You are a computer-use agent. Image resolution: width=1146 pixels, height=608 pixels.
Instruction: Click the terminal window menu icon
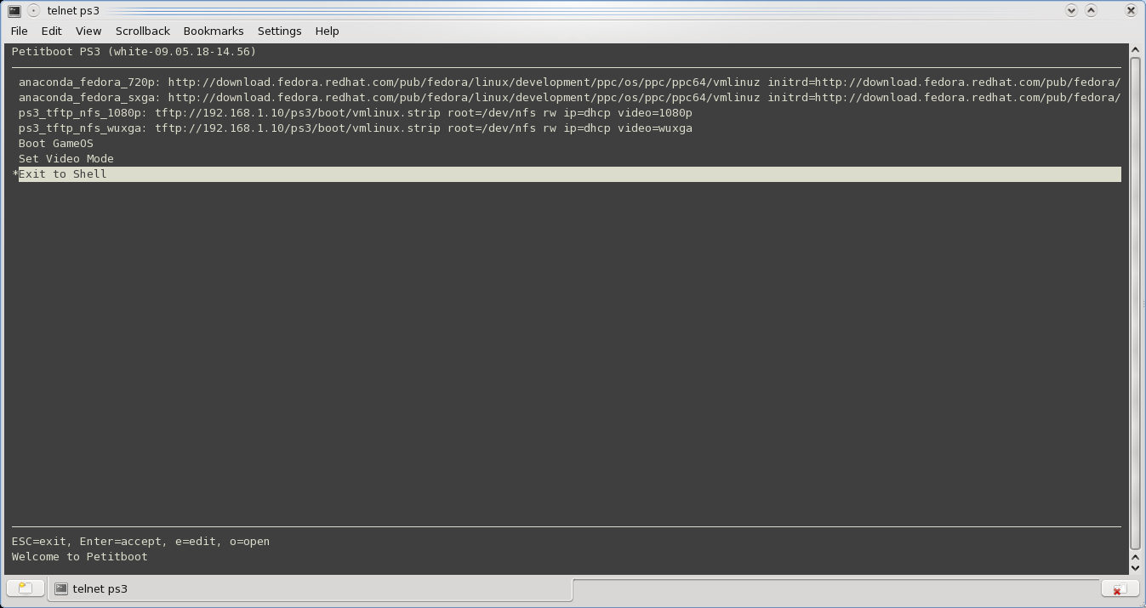click(14, 10)
